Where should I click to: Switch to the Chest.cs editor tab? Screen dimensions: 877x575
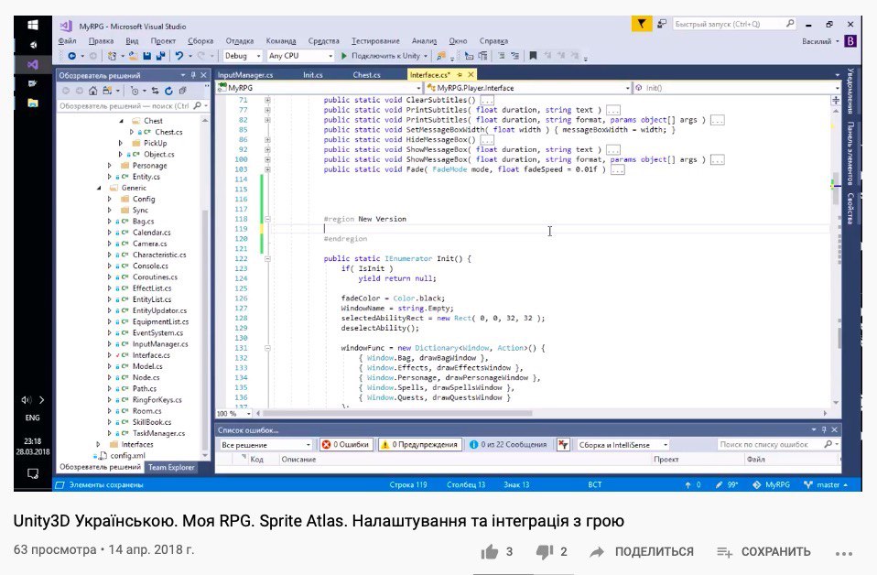[x=366, y=75]
